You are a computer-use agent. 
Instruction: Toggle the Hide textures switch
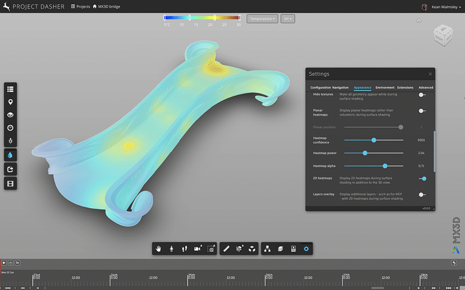[422, 95]
